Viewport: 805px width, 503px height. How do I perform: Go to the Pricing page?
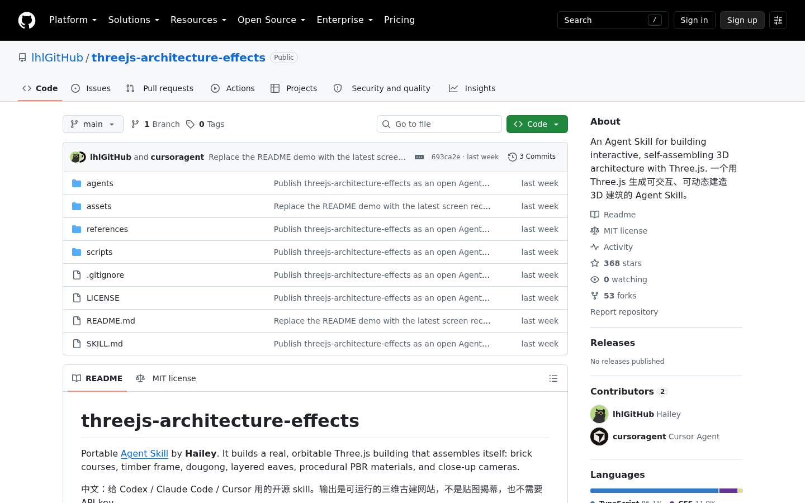coord(399,20)
